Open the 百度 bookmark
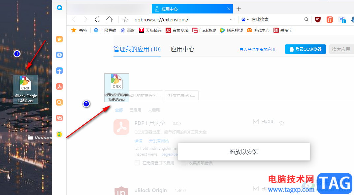 click(128, 30)
